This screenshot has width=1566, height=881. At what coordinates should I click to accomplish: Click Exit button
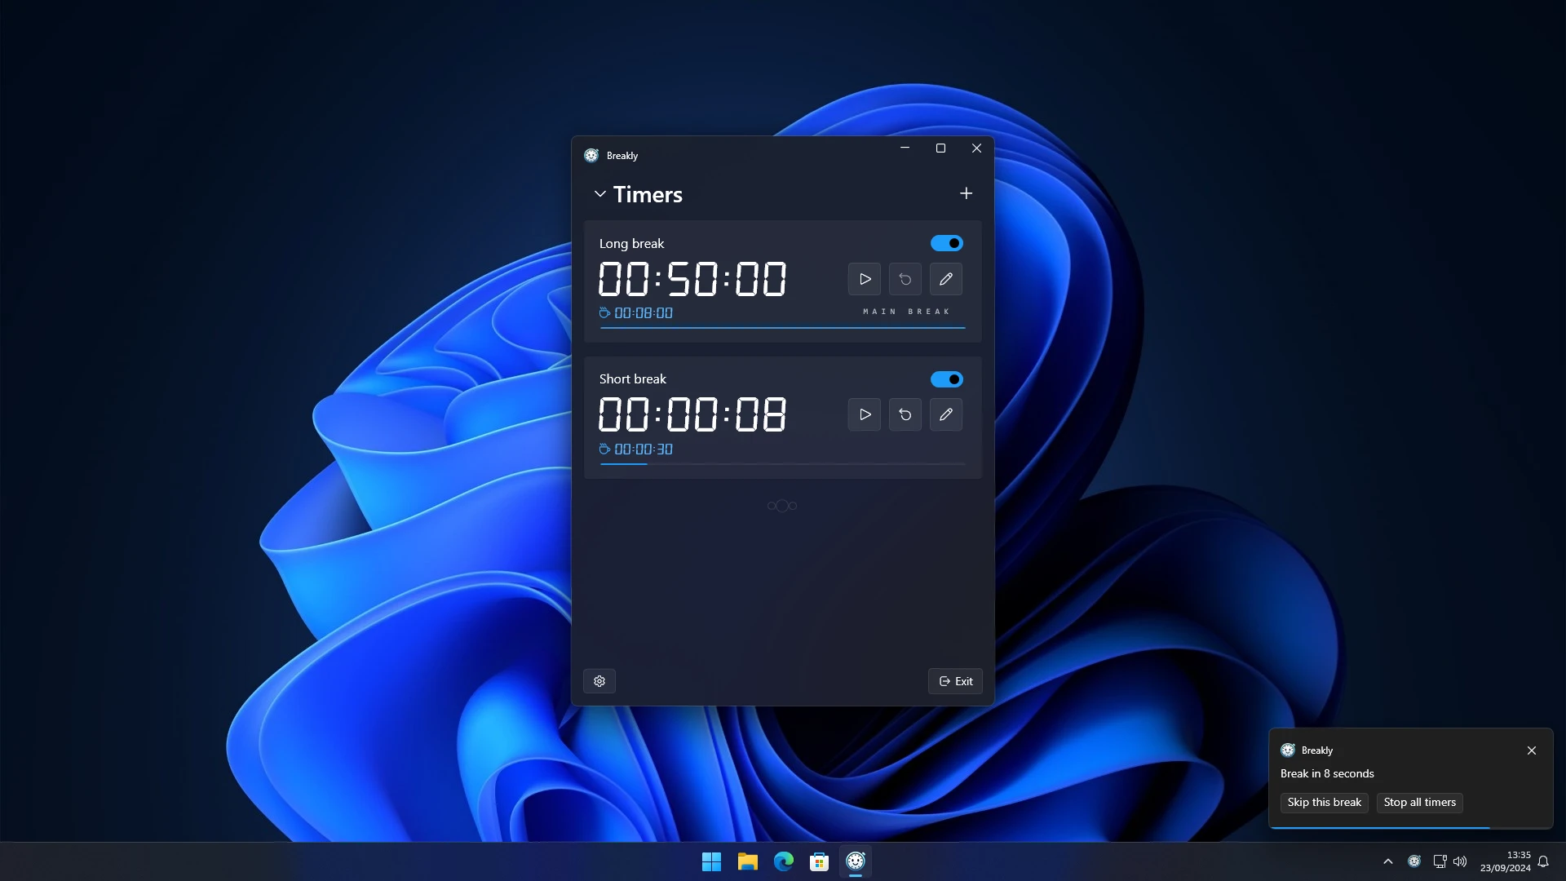coord(955,681)
